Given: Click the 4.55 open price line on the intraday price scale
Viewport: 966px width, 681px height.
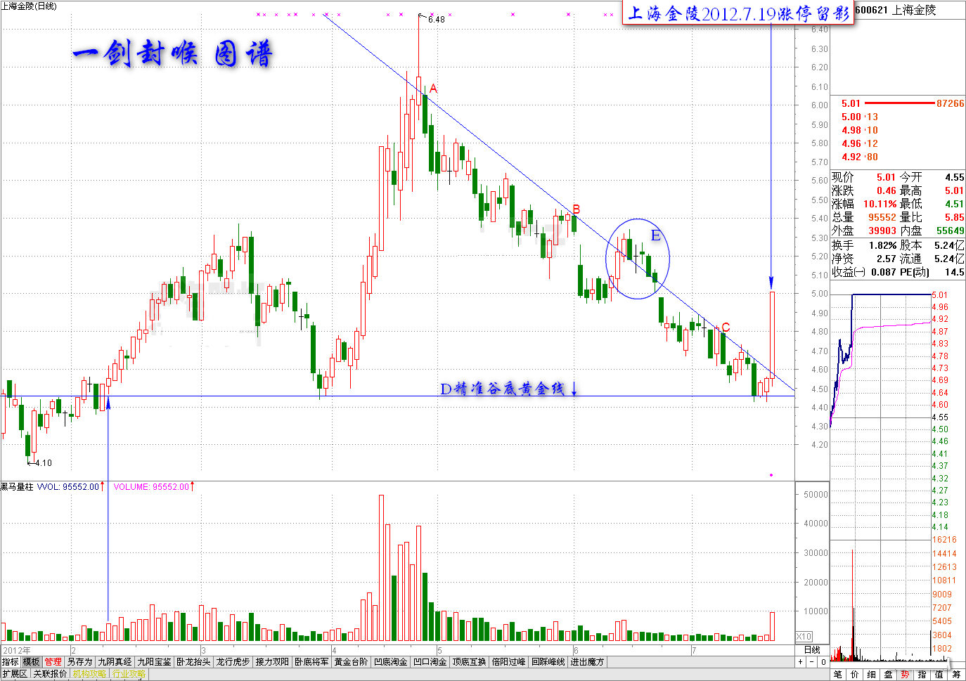Looking at the screenshot, I should (940, 417).
